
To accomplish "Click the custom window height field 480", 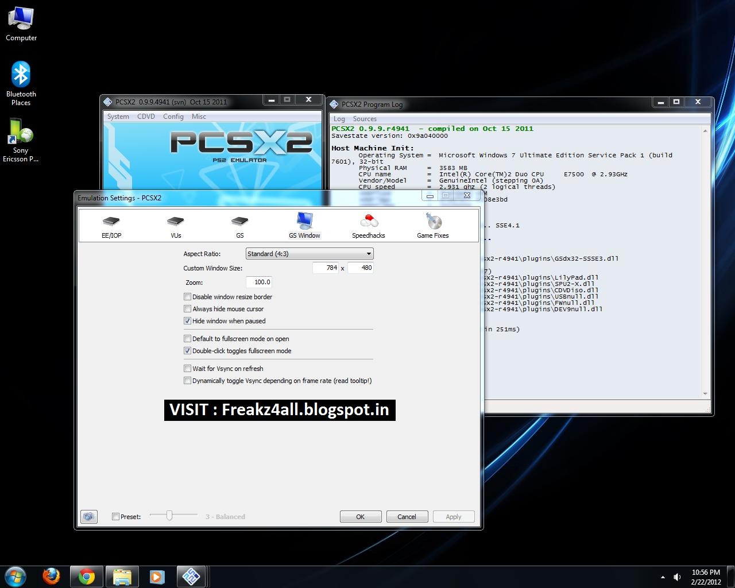I will [x=360, y=268].
